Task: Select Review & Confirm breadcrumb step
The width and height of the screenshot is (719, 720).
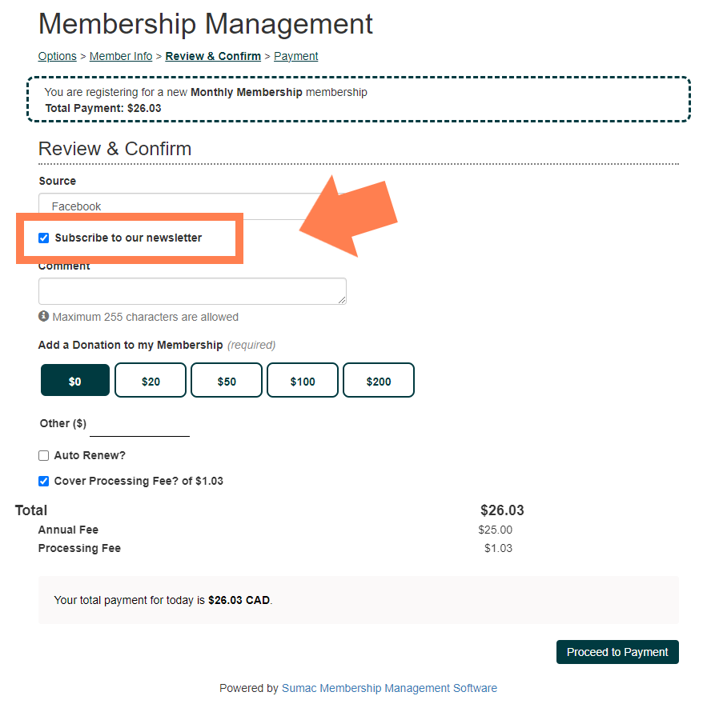Action: tap(213, 56)
